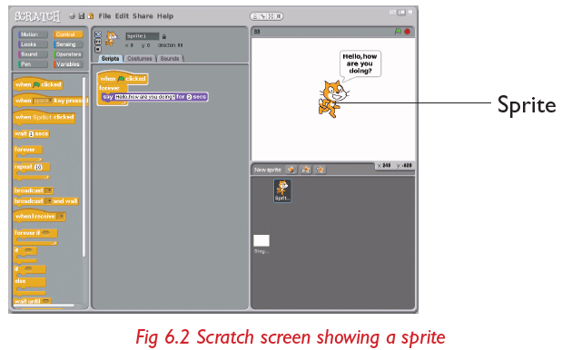This screenshot has height=350, width=562.
Task: Open the Help menu
Action: (x=165, y=16)
